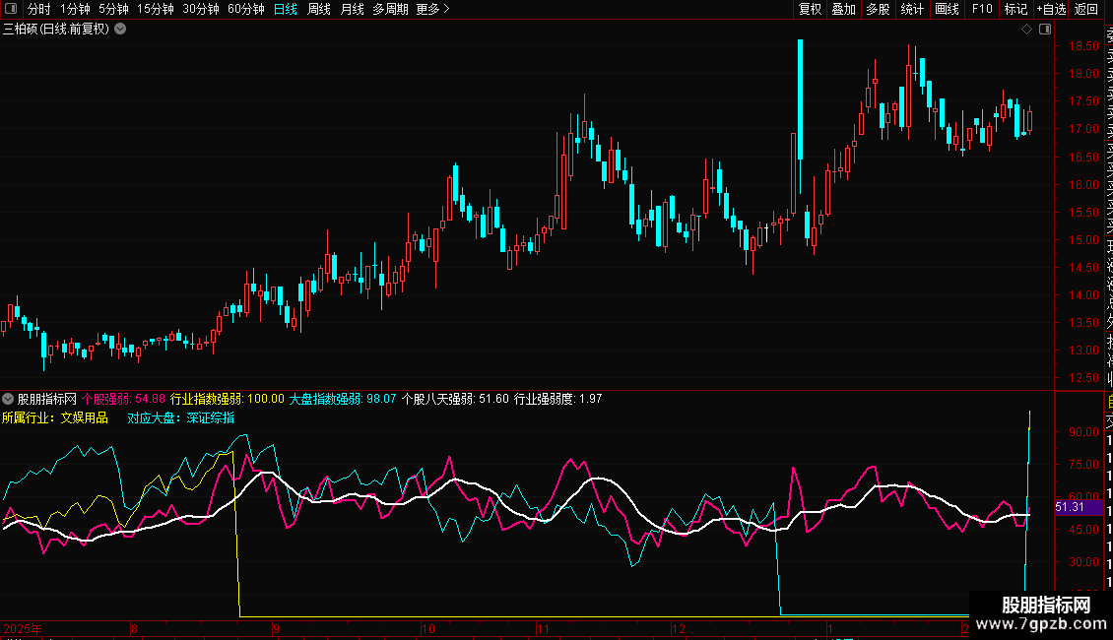Switch to the 分时 intraday view

39,9
